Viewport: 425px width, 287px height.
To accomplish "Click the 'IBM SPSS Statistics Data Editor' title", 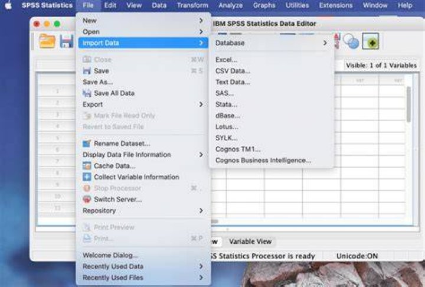I will click(x=264, y=24).
